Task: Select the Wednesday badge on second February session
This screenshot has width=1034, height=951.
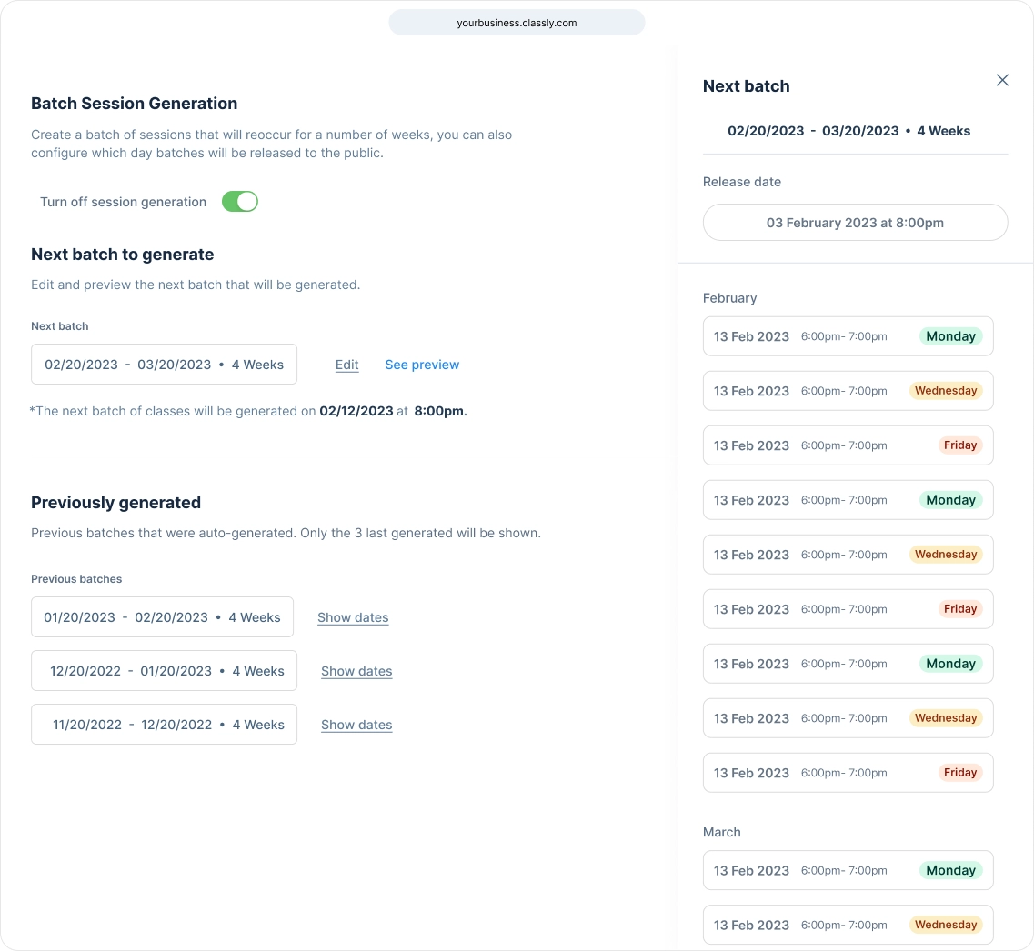Action: 946,391
